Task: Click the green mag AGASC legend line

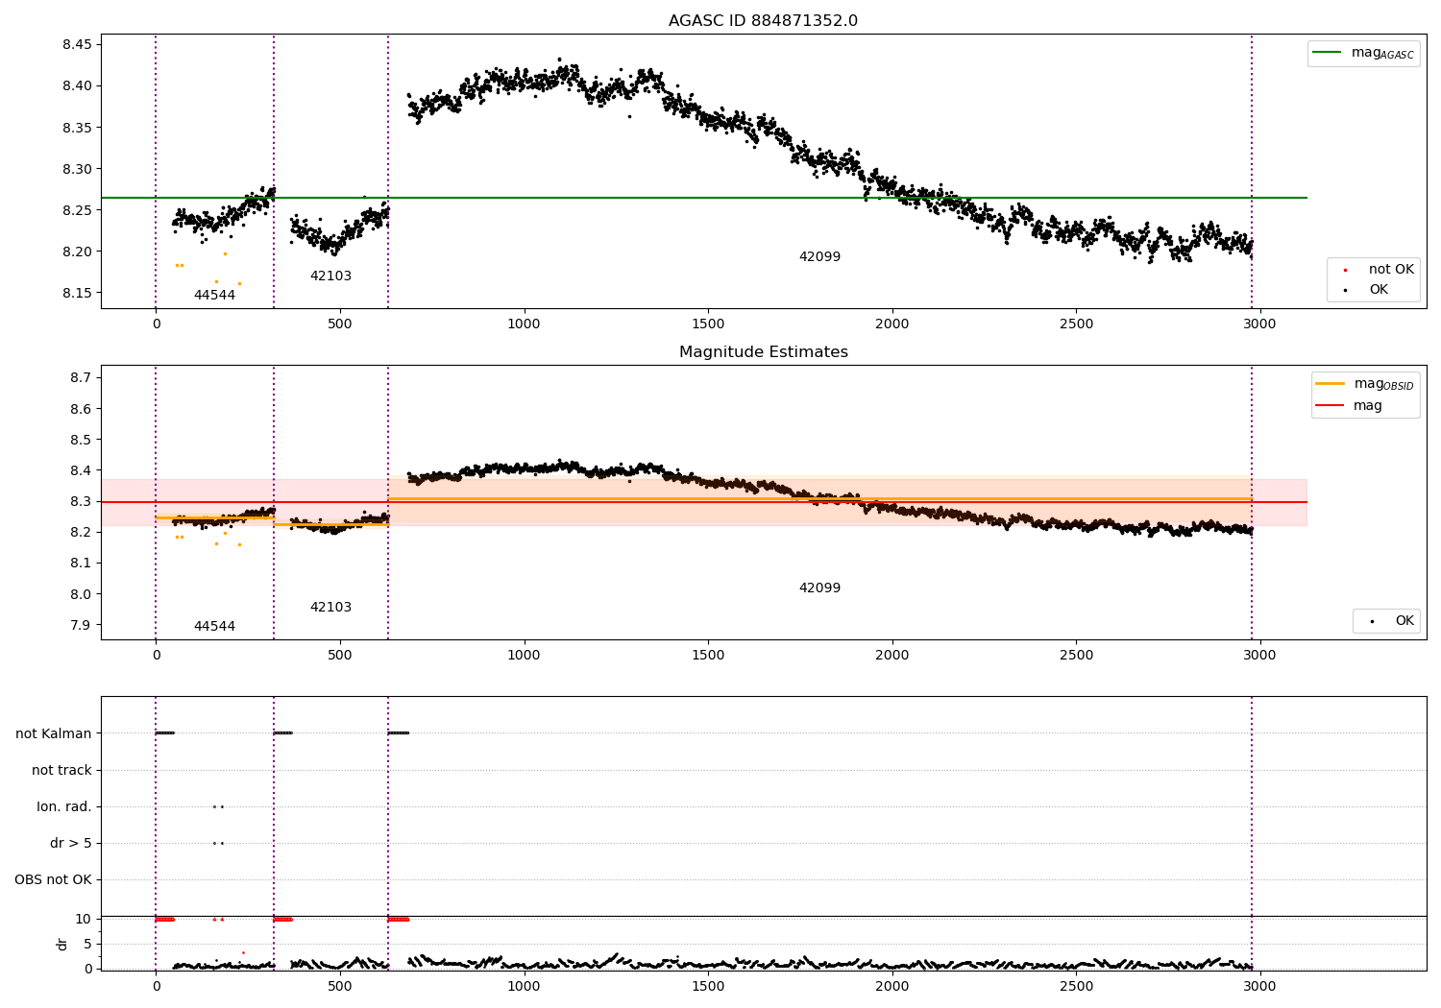Action: [1327, 53]
